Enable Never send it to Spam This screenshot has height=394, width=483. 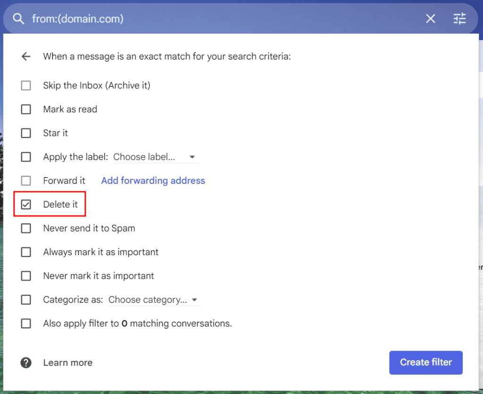coord(26,228)
